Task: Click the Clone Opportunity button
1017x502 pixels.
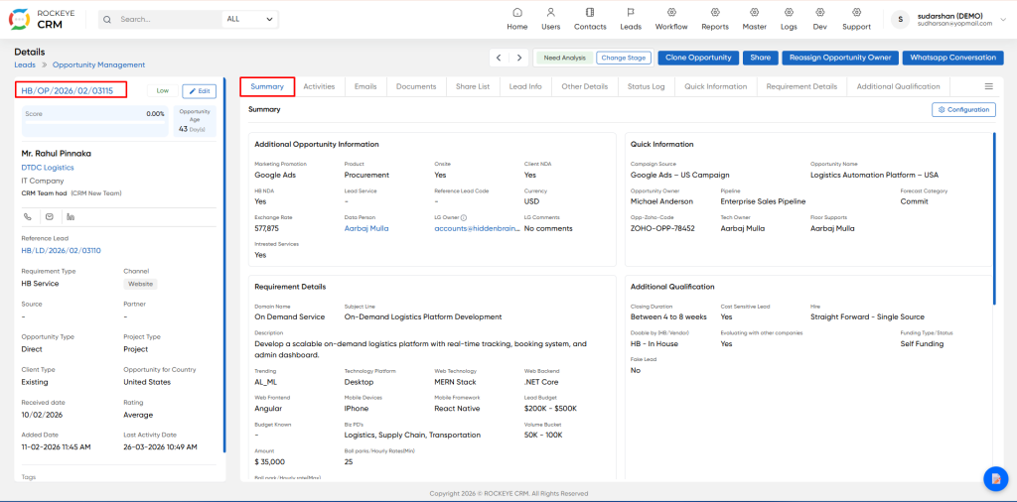Action: pyautogui.click(x=698, y=58)
